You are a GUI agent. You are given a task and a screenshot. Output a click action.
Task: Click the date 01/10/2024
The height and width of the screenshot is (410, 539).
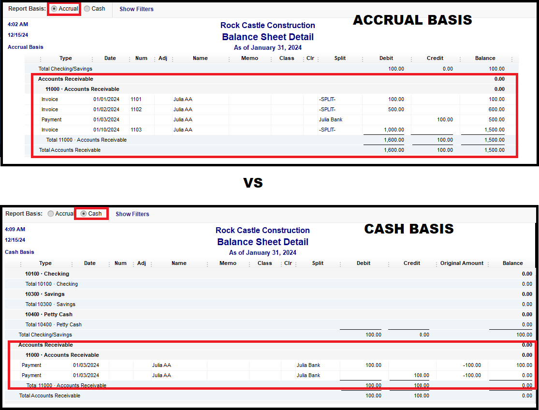click(x=106, y=130)
